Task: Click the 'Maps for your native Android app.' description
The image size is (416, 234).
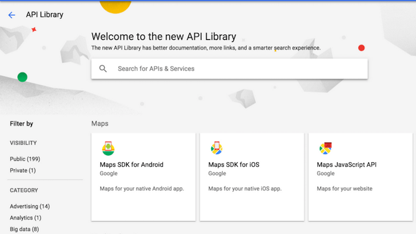Action: click(x=142, y=189)
